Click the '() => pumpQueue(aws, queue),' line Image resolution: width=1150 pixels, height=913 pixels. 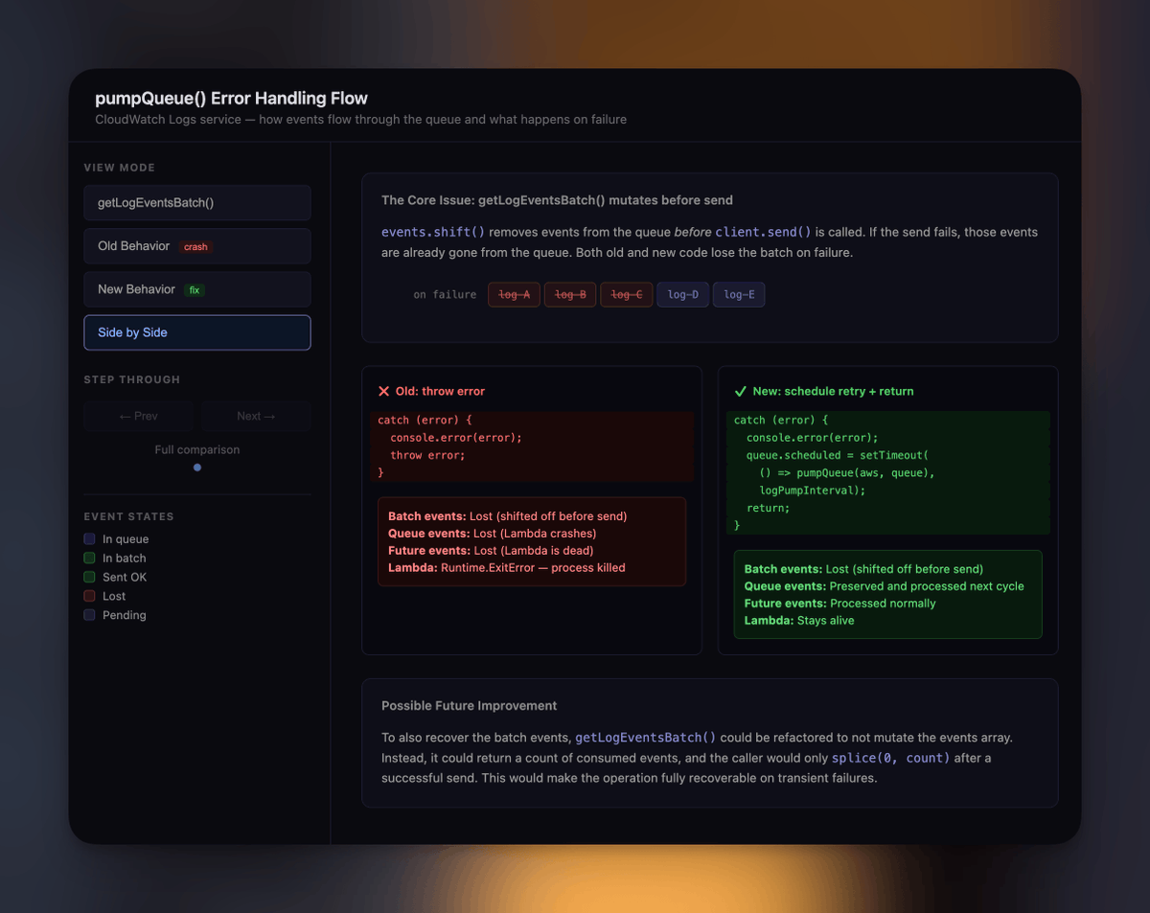[846, 472]
